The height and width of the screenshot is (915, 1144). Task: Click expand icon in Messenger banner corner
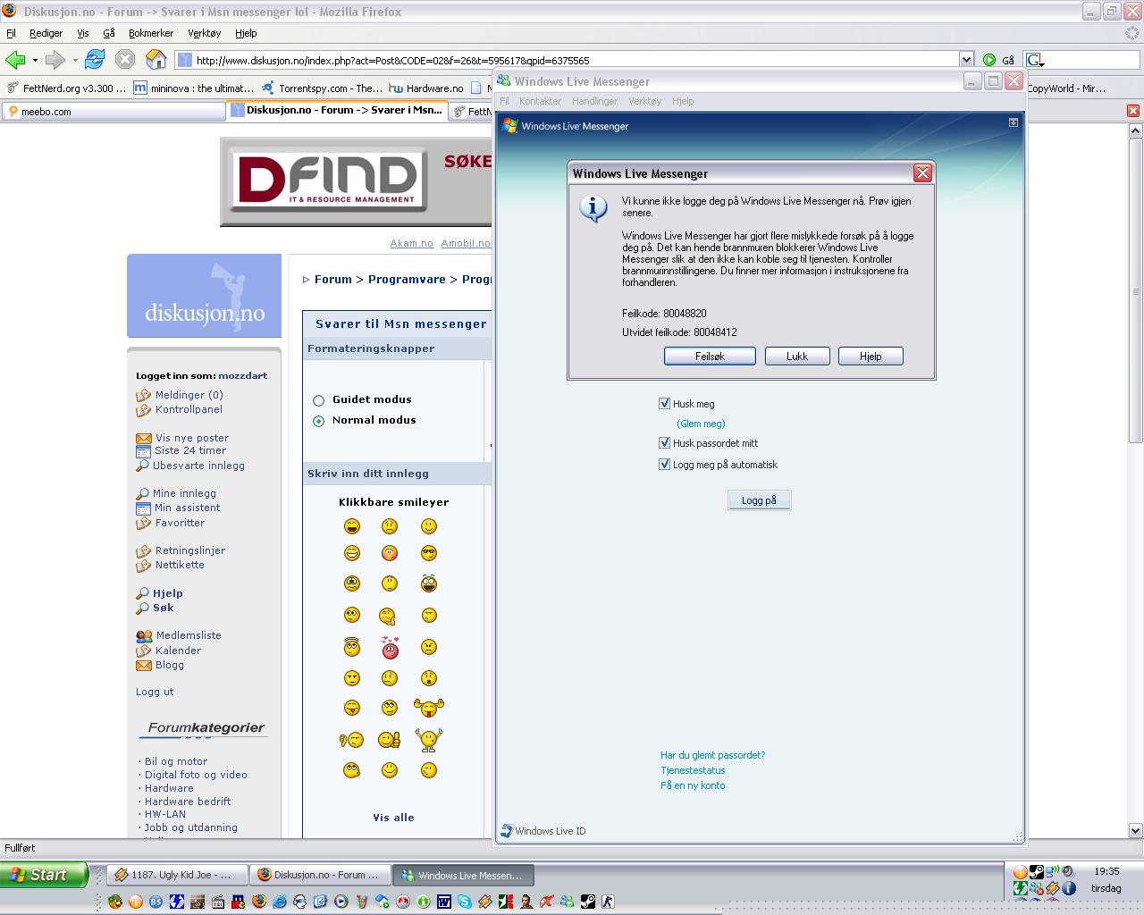click(x=1014, y=122)
